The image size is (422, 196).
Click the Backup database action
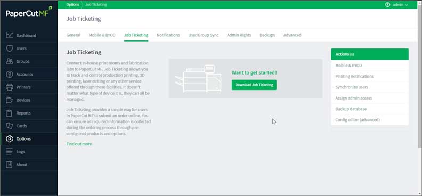(x=370, y=109)
